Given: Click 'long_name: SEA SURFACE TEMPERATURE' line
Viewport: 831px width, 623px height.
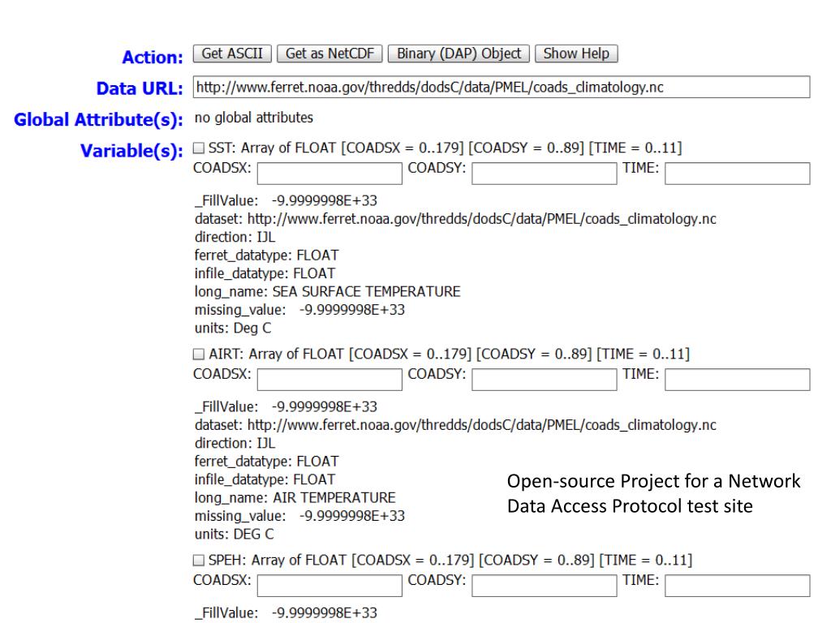Looking at the screenshot, I should click(328, 292).
